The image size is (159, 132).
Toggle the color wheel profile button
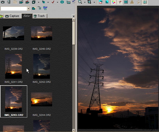pyautogui.click(x=114, y=2)
